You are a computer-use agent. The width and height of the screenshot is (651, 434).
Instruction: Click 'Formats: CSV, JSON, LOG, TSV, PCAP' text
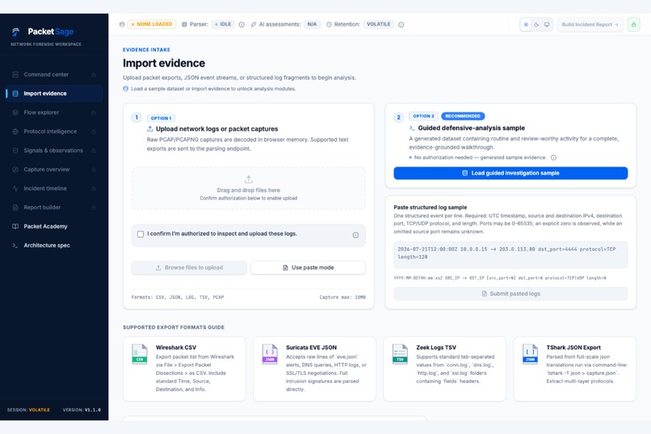point(178,297)
